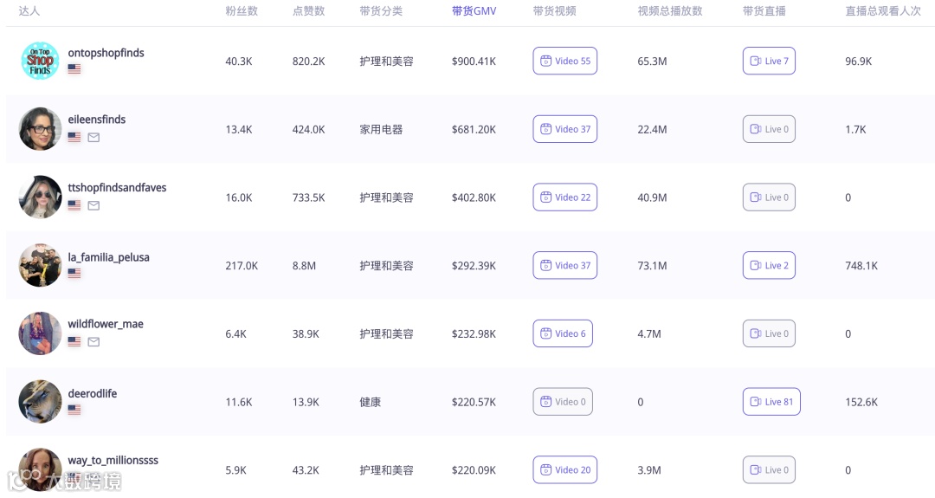The width and height of the screenshot is (935, 498).
Task: Sort by 带货GMV column header
Action: click(474, 10)
